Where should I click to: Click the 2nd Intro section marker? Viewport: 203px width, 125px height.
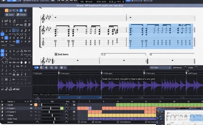[x=62, y=54]
